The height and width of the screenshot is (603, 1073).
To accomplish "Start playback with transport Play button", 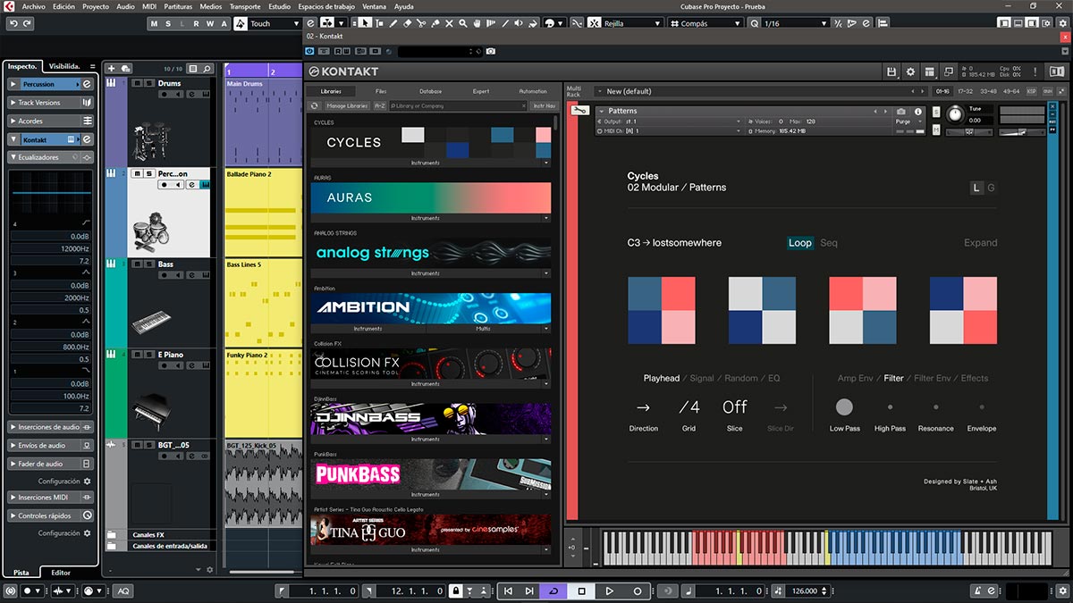I will (x=609, y=590).
